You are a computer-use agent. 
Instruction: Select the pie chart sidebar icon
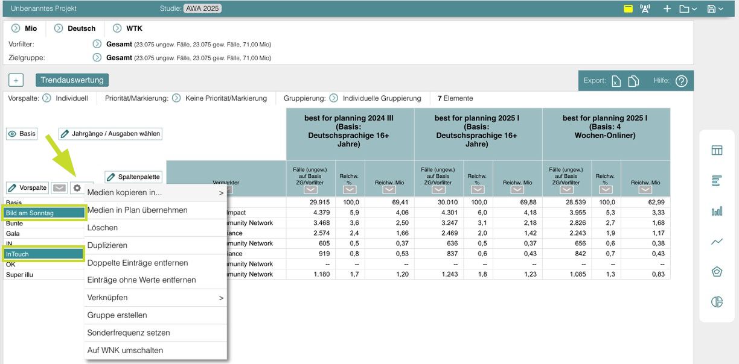coord(717,302)
